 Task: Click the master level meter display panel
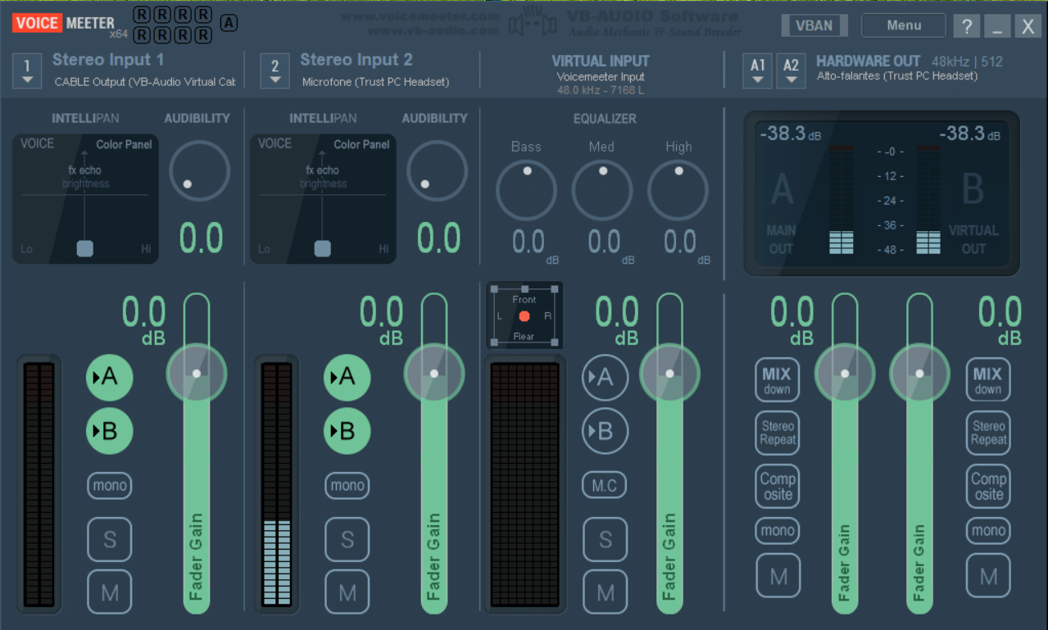pyautogui.click(x=882, y=193)
